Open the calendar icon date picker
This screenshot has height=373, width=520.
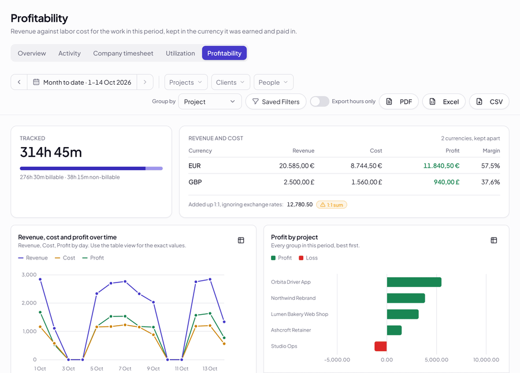click(x=36, y=82)
